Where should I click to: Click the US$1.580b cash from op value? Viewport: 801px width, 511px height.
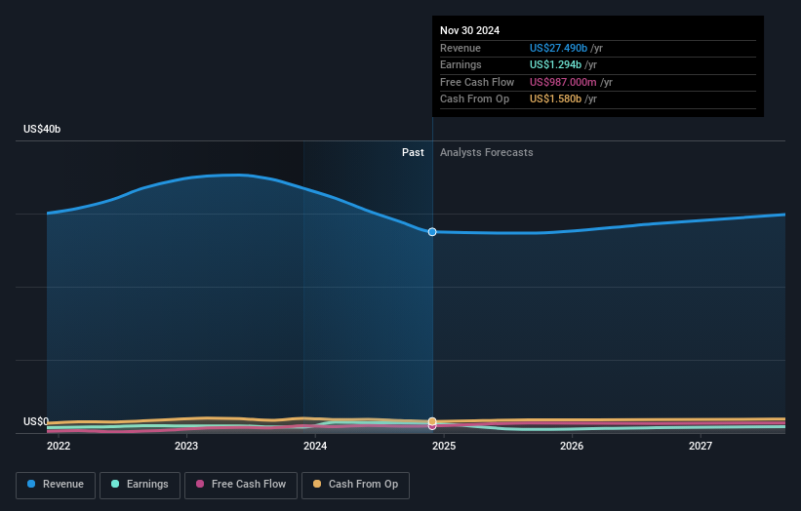[555, 99]
